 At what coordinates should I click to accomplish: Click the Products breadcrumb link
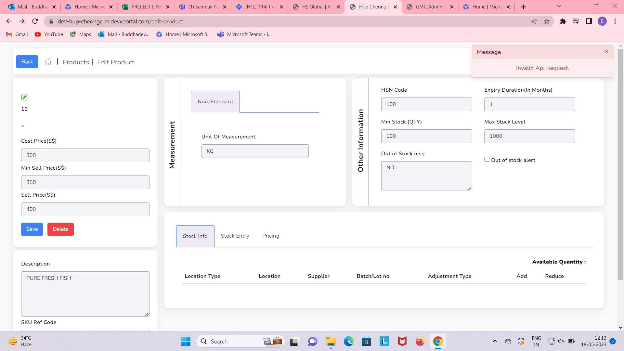pos(75,62)
